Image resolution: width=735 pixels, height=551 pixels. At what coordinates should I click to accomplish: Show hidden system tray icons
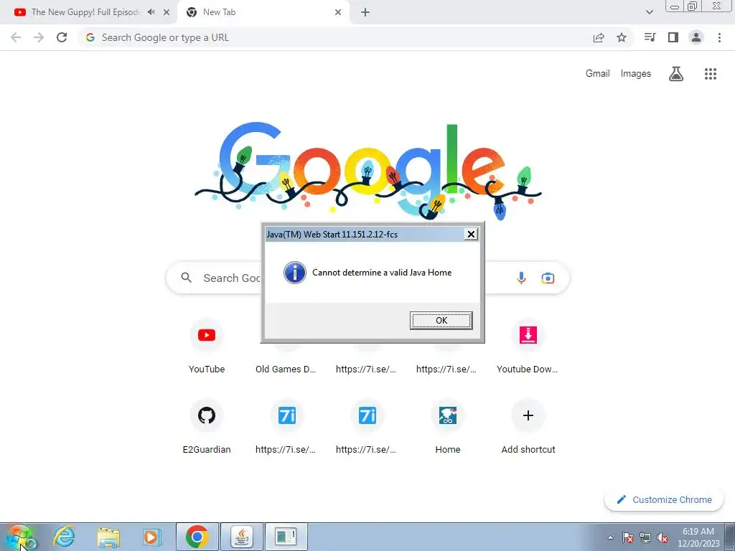click(610, 537)
